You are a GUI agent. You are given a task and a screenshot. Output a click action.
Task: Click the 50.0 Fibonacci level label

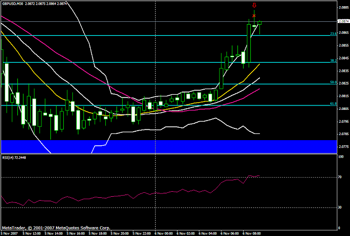(x=333, y=82)
